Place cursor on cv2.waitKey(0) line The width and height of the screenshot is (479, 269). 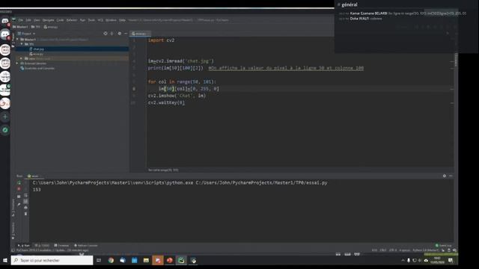166,103
